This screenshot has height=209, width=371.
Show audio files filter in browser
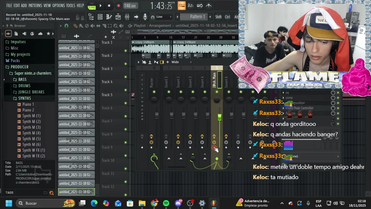[8, 34]
